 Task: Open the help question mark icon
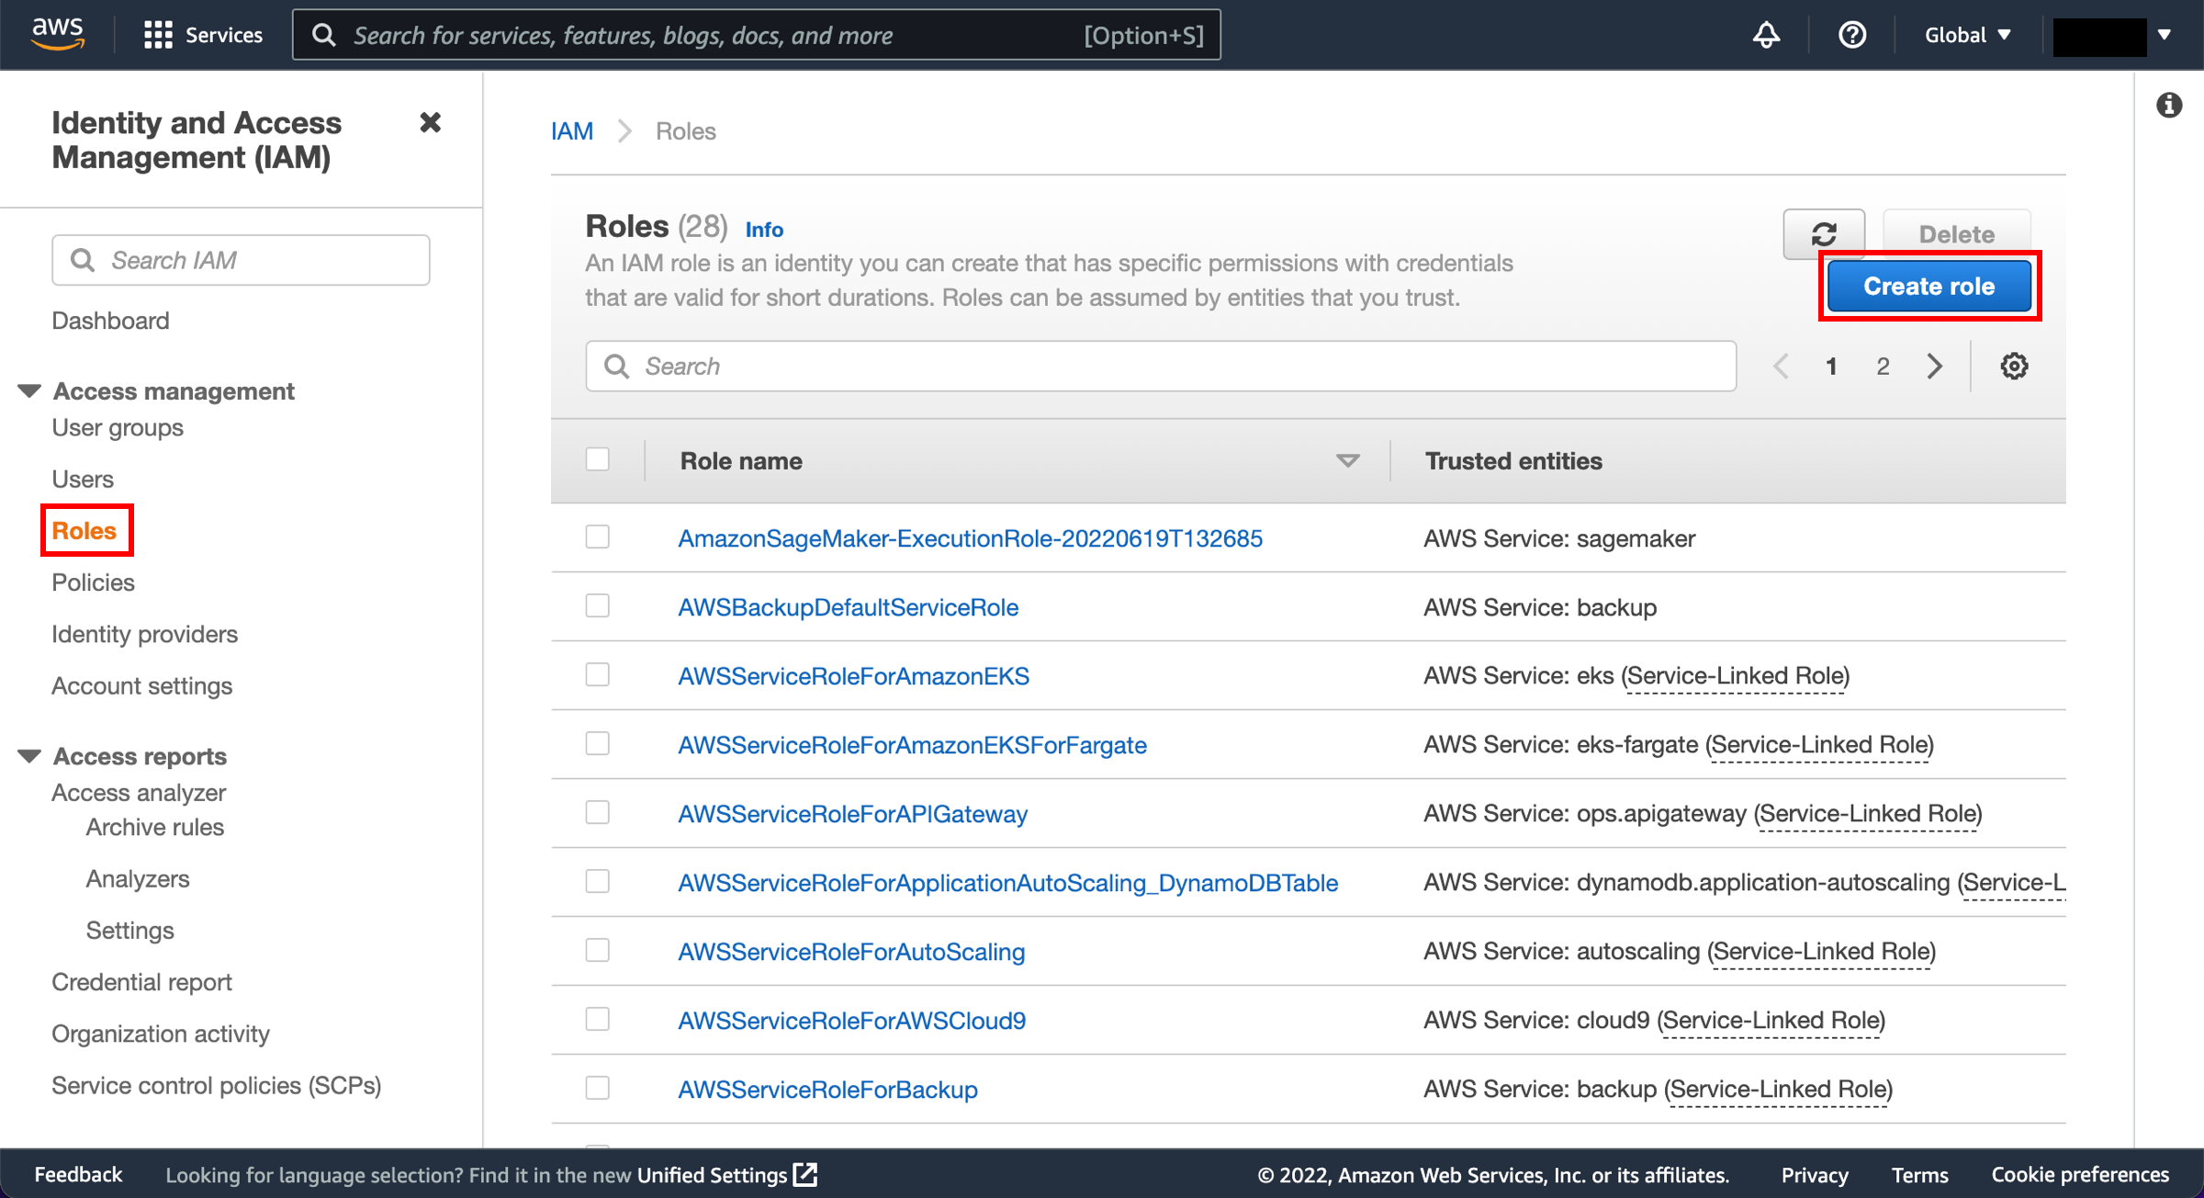[1852, 35]
